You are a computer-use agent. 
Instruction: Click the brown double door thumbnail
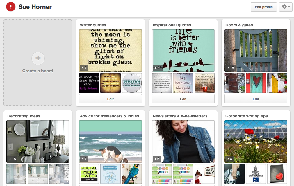(235, 83)
